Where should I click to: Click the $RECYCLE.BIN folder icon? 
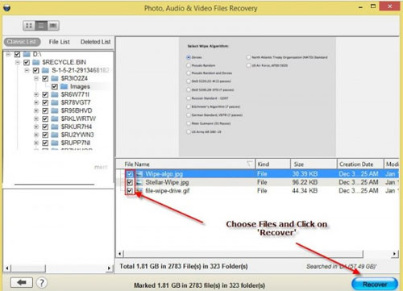pyautogui.click(x=36, y=62)
